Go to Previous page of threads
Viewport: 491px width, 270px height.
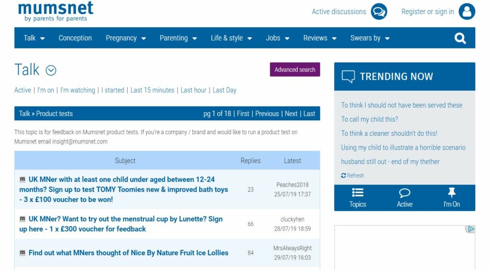pyautogui.click(x=267, y=114)
